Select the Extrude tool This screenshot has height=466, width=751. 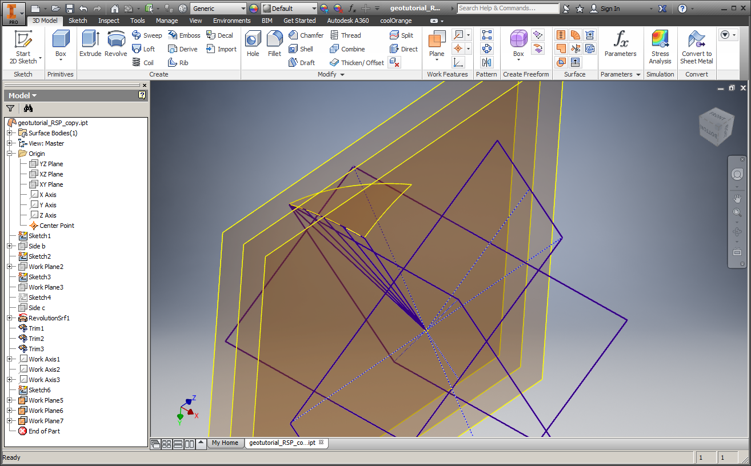[x=90, y=44]
